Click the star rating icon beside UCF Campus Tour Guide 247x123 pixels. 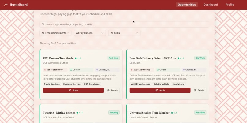[x=76, y=58]
